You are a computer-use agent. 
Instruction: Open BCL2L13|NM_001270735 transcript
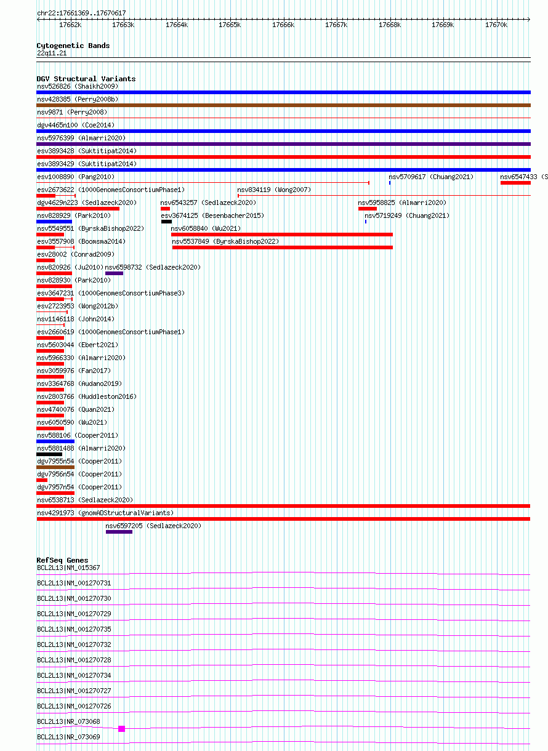(x=74, y=629)
